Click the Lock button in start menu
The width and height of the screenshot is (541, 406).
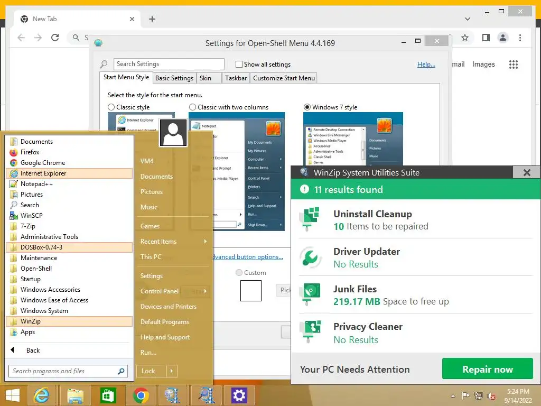click(x=151, y=371)
